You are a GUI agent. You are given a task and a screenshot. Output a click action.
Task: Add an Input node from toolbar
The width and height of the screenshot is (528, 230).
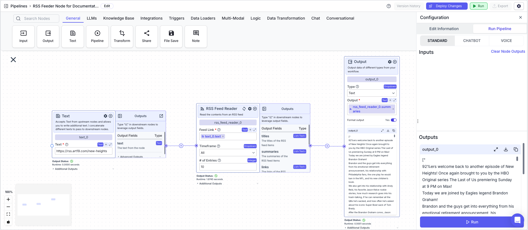(x=23, y=36)
